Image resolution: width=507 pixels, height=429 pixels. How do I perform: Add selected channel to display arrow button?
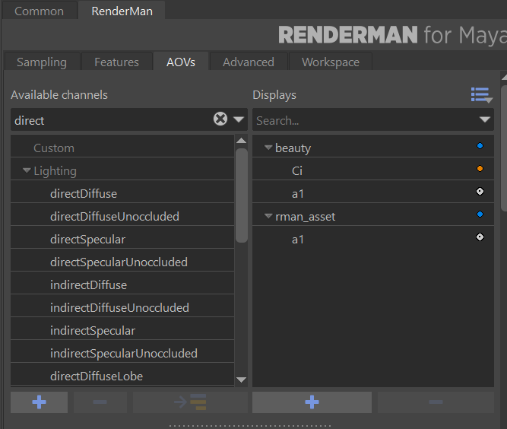[190, 402]
